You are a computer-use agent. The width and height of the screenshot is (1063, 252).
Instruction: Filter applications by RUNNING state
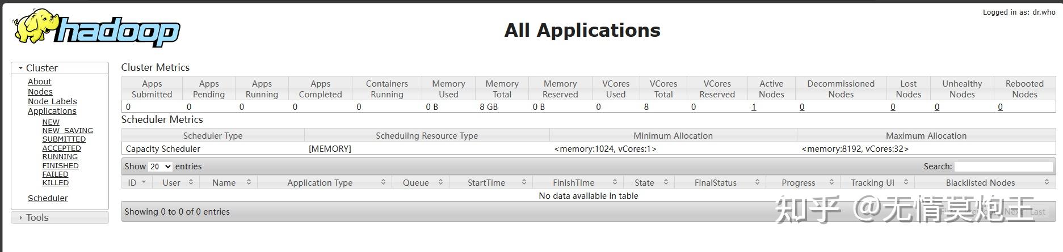[x=60, y=157]
